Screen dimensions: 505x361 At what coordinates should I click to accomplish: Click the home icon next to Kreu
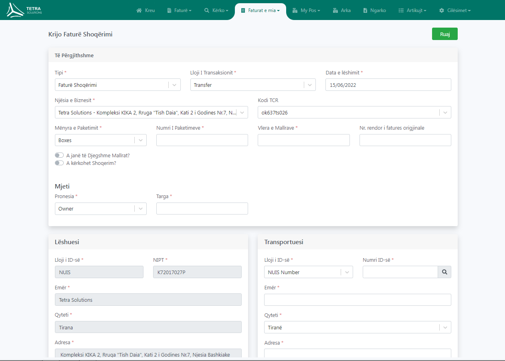tap(139, 10)
